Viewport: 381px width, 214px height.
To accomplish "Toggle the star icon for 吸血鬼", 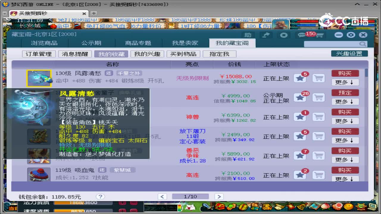I will pos(300,175).
